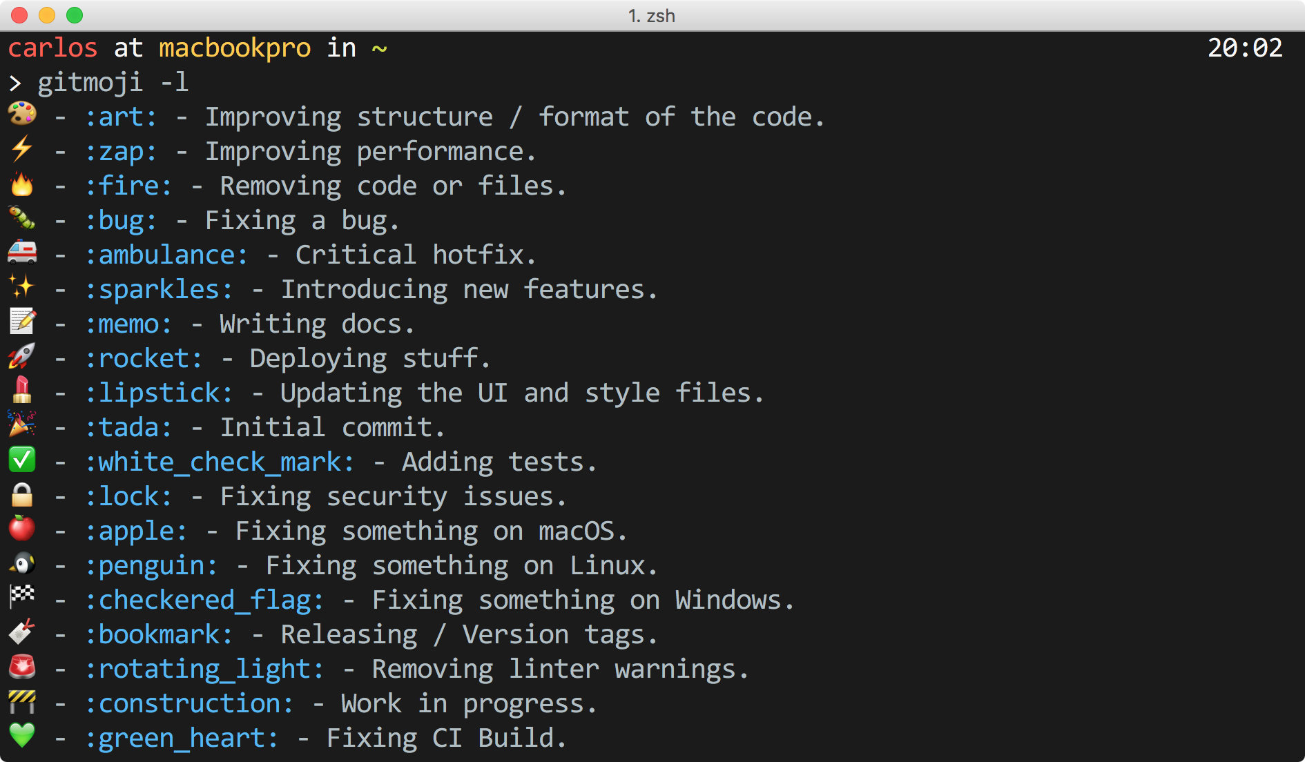Click the ':lock:' code text

[x=128, y=496]
